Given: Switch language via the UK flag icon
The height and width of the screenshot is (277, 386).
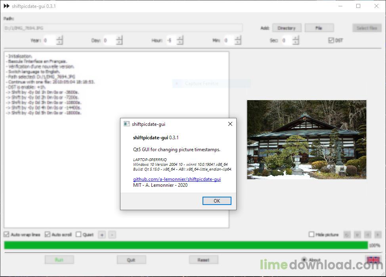Looking at the screenshot, I should point(373,260).
